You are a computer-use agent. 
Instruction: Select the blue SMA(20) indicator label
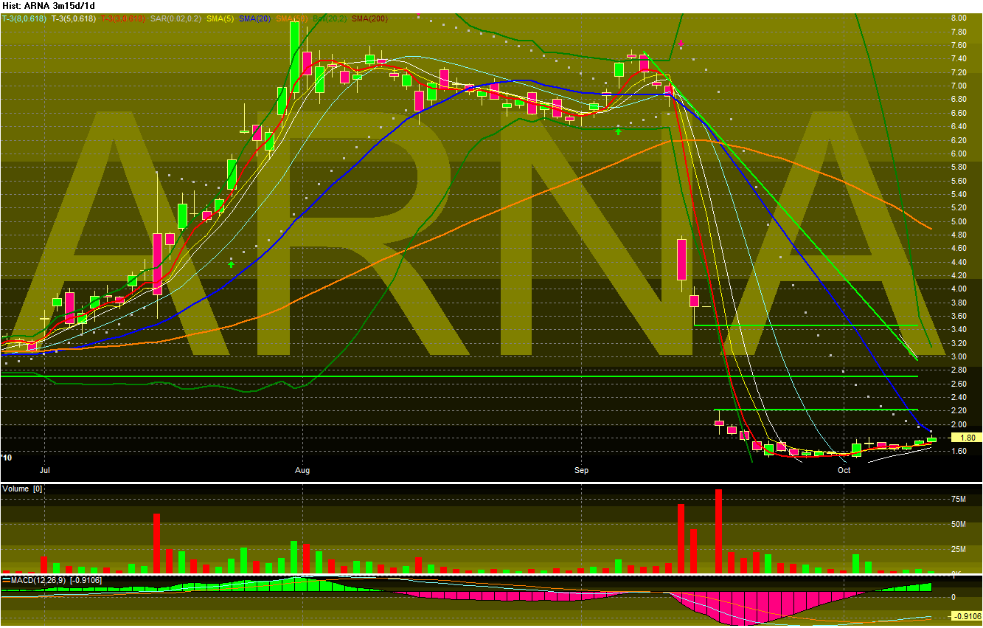point(252,19)
